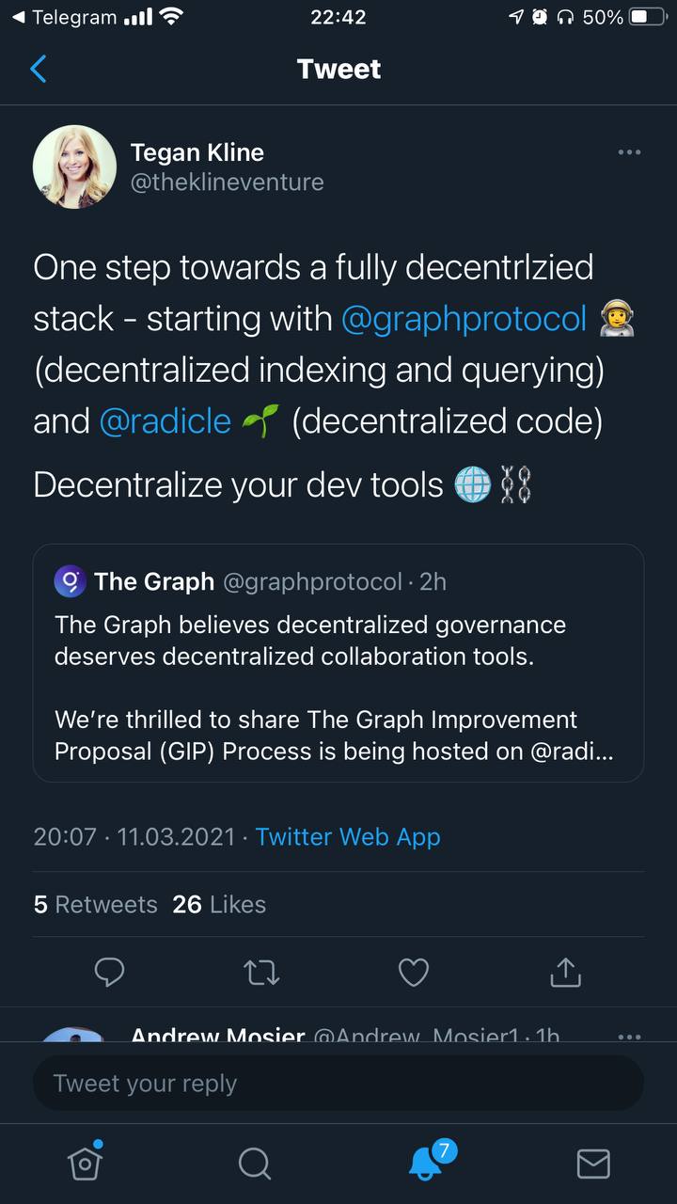Like the tweet with the heart icon
Viewport: 677px width, 1204px height.
coord(414,972)
